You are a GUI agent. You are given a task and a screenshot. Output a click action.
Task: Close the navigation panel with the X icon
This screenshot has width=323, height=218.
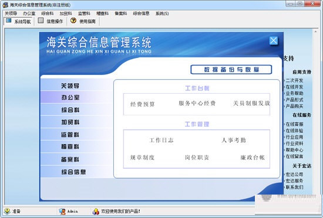point(273,40)
